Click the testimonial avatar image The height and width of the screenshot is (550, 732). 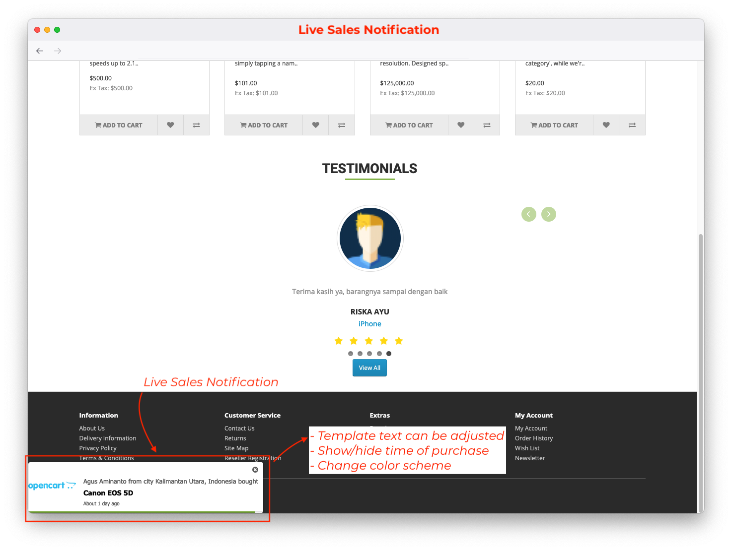pyautogui.click(x=370, y=239)
